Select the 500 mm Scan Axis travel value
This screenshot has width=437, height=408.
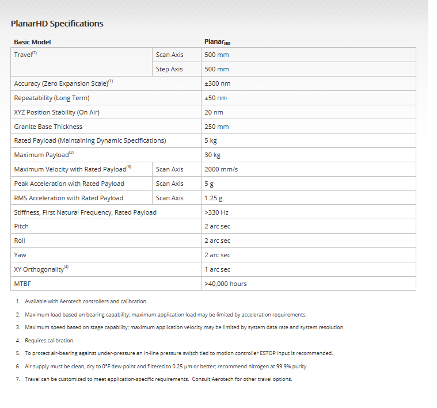tap(216, 55)
